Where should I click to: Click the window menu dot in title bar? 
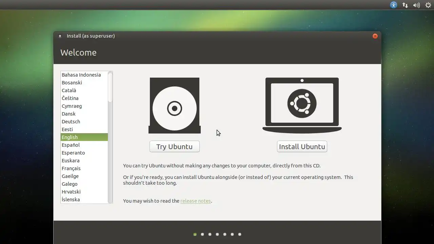60,36
